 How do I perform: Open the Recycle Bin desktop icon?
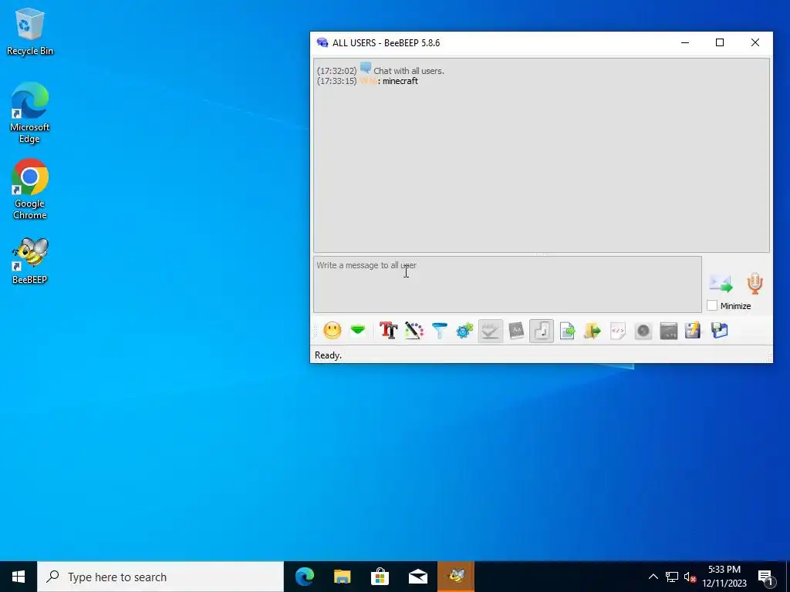30,31
